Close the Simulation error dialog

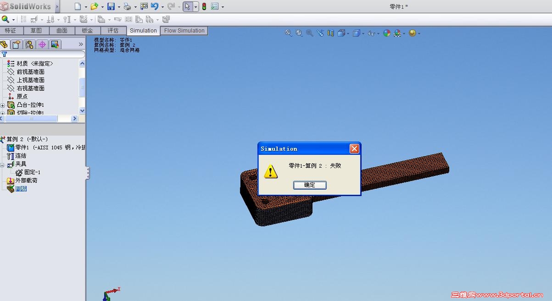click(354, 148)
